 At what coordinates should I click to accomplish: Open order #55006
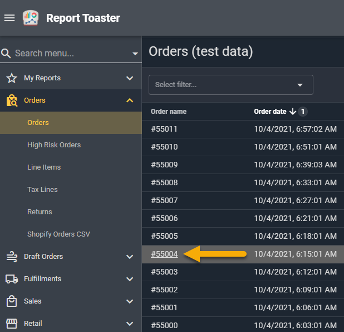click(x=164, y=218)
